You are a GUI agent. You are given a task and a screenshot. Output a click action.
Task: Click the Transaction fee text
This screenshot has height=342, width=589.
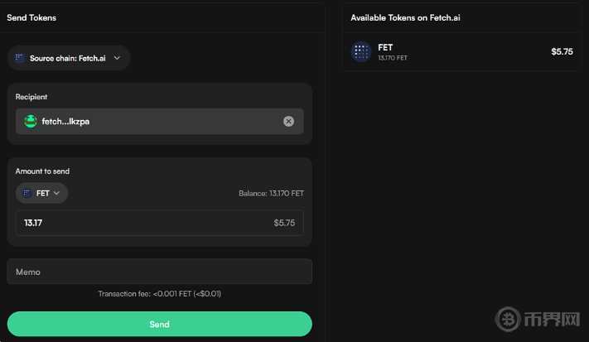click(x=159, y=294)
